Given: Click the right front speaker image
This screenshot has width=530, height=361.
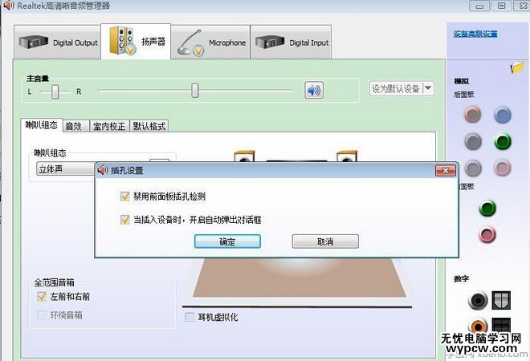Looking at the screenshot, I should [x=347, y=156].
